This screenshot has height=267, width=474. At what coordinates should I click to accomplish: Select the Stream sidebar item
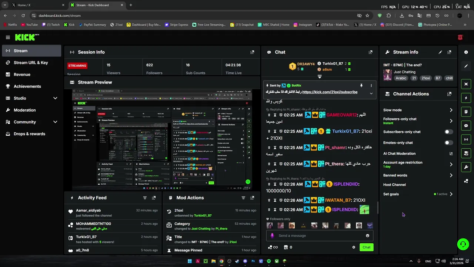tap(31, 51)
